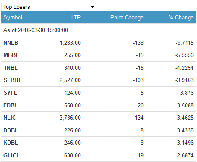Click NNLB's LTP value 1,283.00
This screenshot has width=197, height=162.
pos(70,43)
